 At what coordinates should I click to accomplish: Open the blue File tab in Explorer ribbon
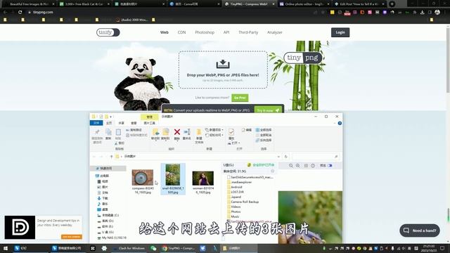[x=96, y=123]
